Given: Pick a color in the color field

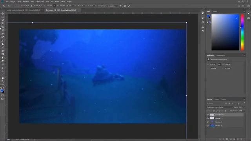Looking at the screenshot, I should click(x=225, y=32).
